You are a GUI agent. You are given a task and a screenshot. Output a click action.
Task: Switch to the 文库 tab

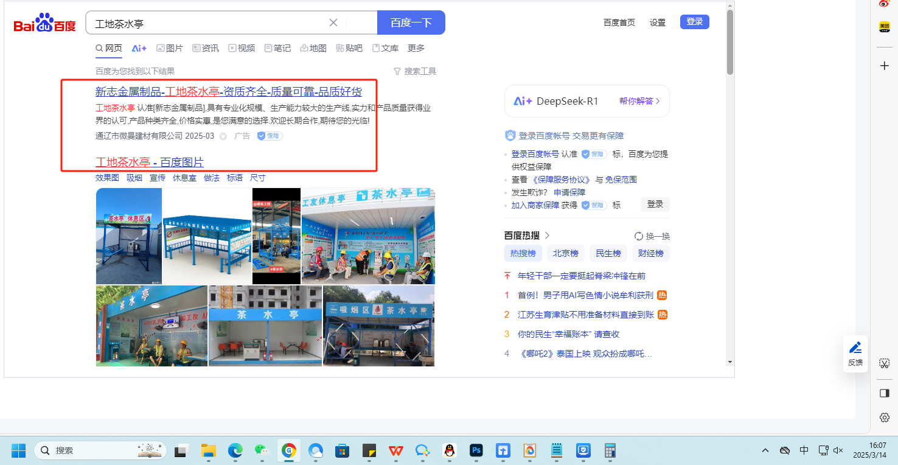point(385,48)
